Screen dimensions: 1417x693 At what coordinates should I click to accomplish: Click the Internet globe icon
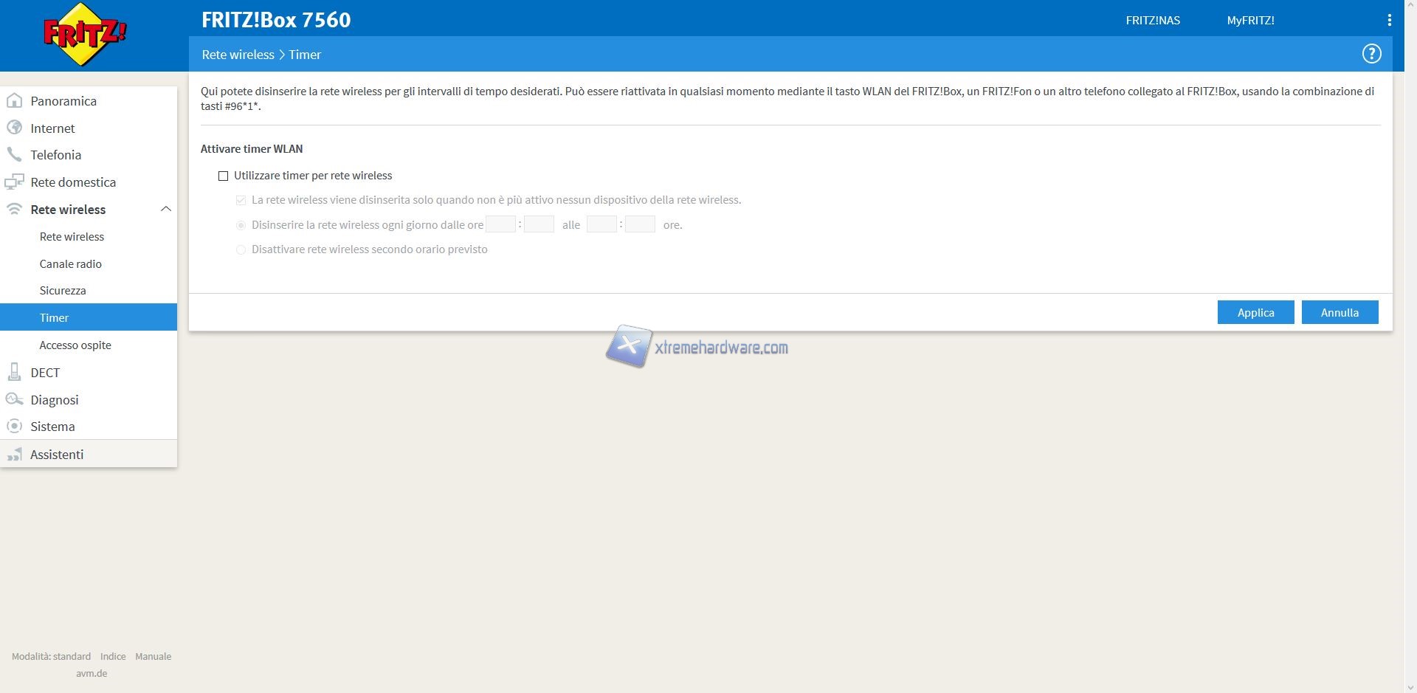click(14, 128)
